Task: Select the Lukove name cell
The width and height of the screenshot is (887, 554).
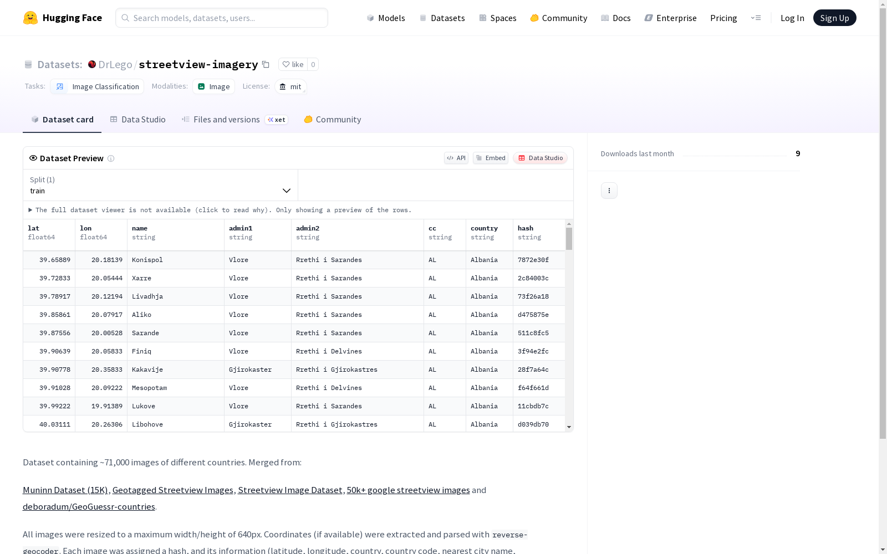Action: pos(176,406)
